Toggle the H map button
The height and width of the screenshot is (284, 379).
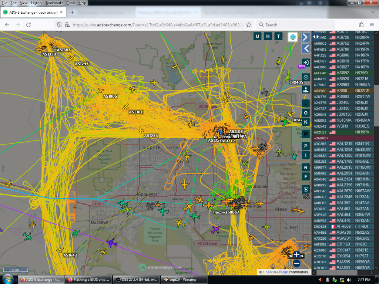pyautogui.click(x=268, y=37)
